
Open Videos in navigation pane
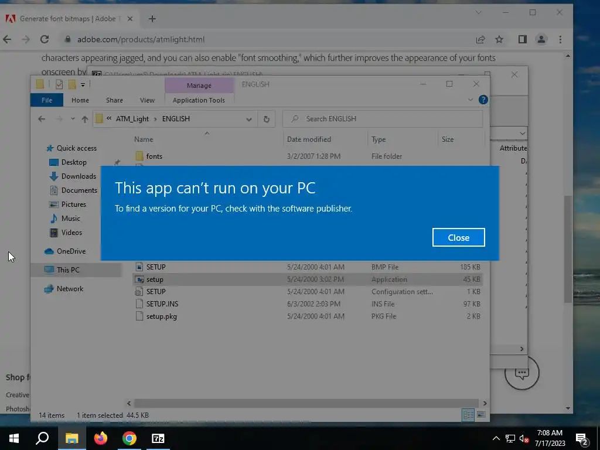pos(71,233)
